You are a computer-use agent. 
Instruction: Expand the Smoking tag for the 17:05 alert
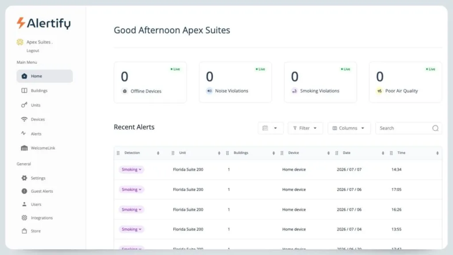point(131,189)
